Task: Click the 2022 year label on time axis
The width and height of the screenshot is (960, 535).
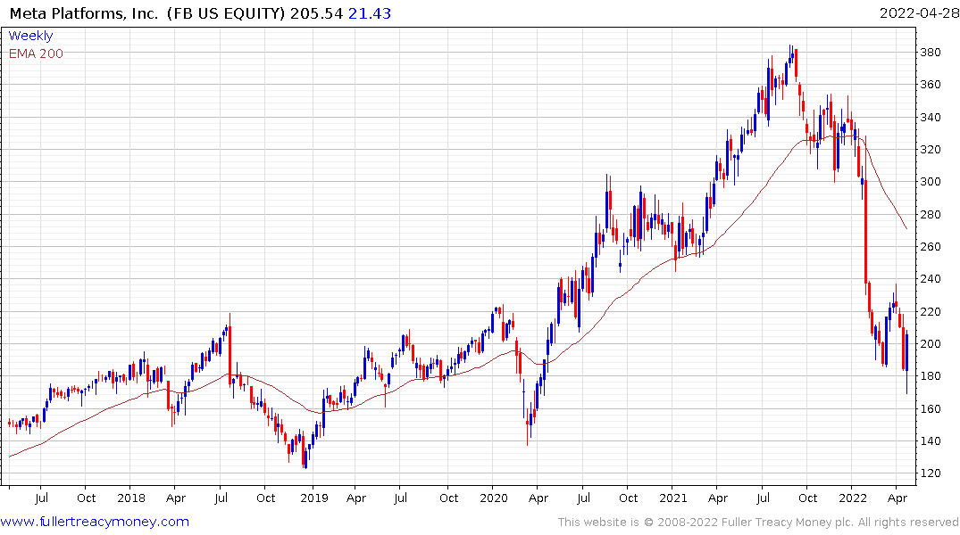Action: (x=853, y=498)
